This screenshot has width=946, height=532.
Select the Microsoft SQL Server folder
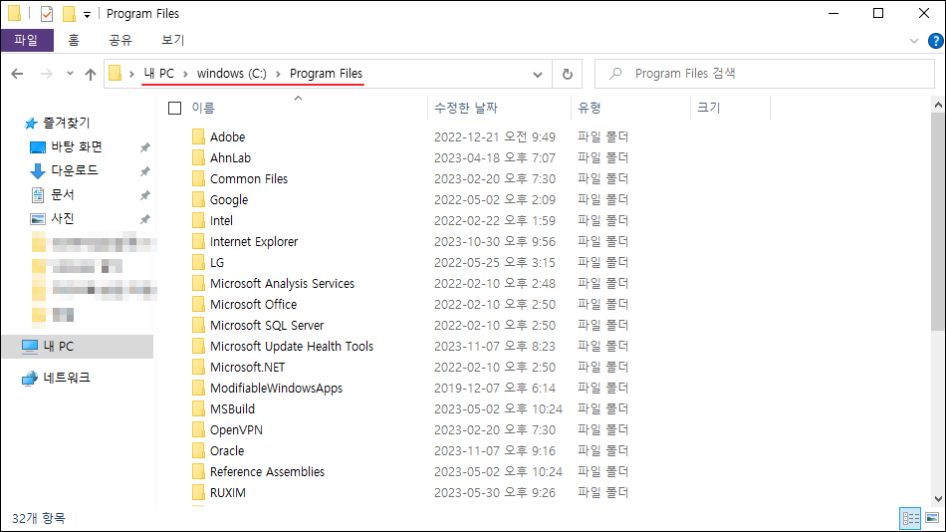(x=267, y=326)
